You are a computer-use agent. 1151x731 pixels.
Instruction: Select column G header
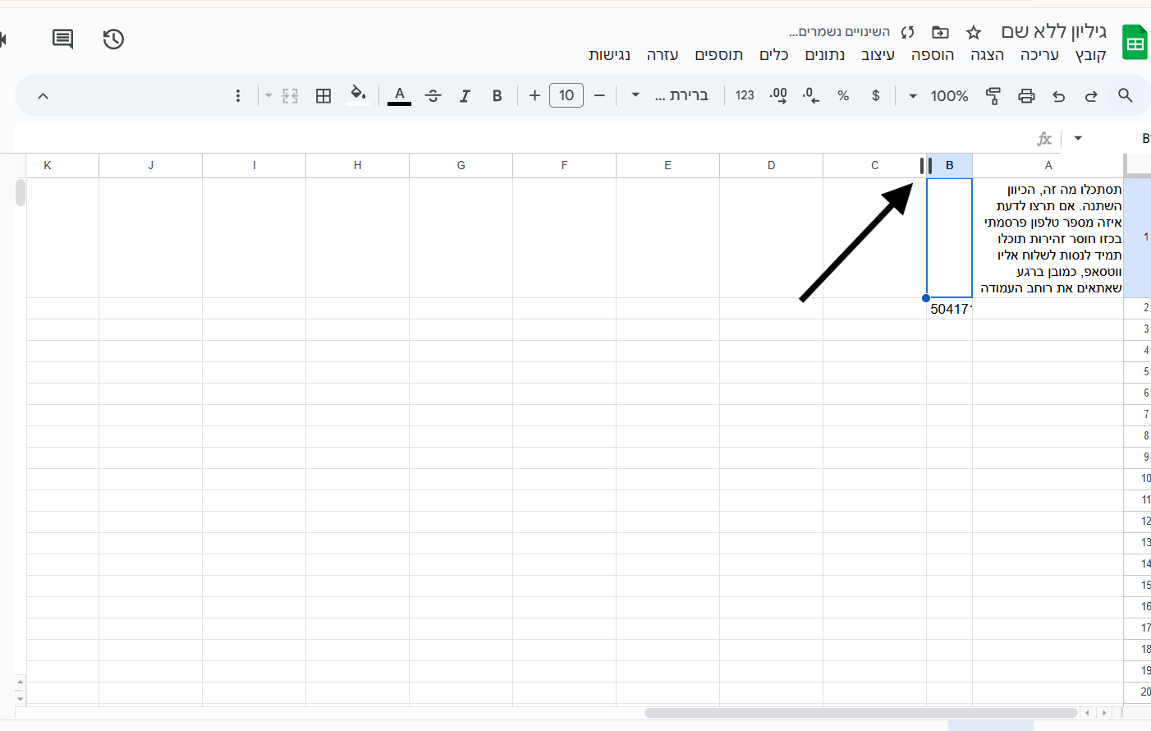pyautogui.click(x=461, y=165)
